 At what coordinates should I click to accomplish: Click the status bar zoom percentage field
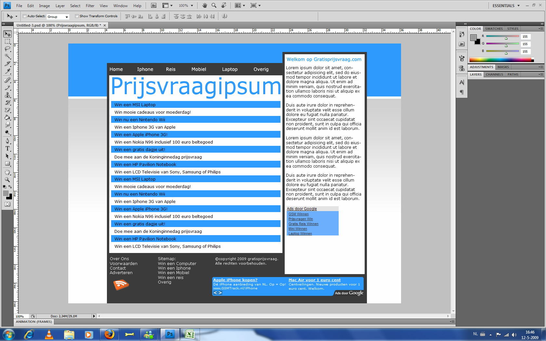[x=21, y=316]
